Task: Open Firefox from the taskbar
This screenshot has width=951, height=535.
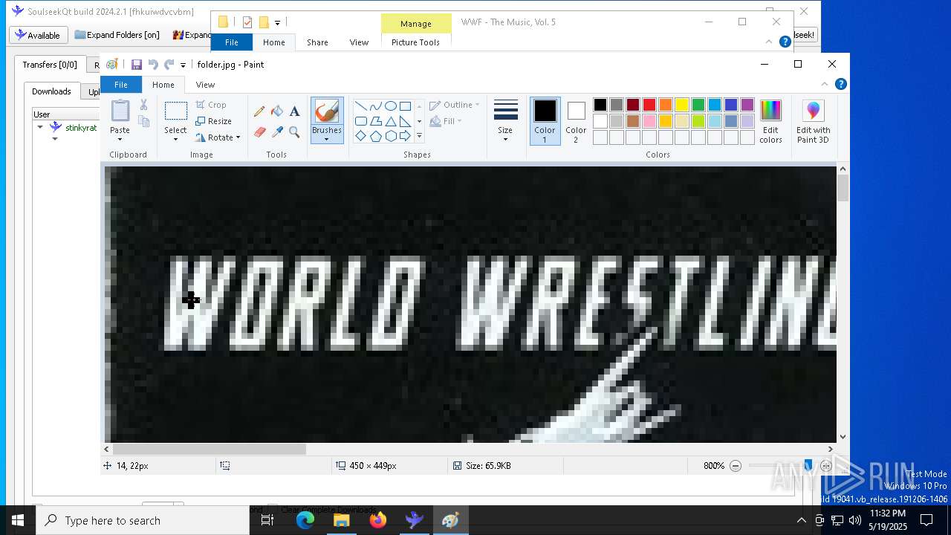Action: click(378, 520)
